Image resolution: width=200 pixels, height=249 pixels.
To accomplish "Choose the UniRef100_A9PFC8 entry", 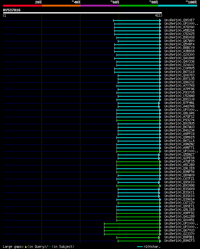I will tap(179, 134).
